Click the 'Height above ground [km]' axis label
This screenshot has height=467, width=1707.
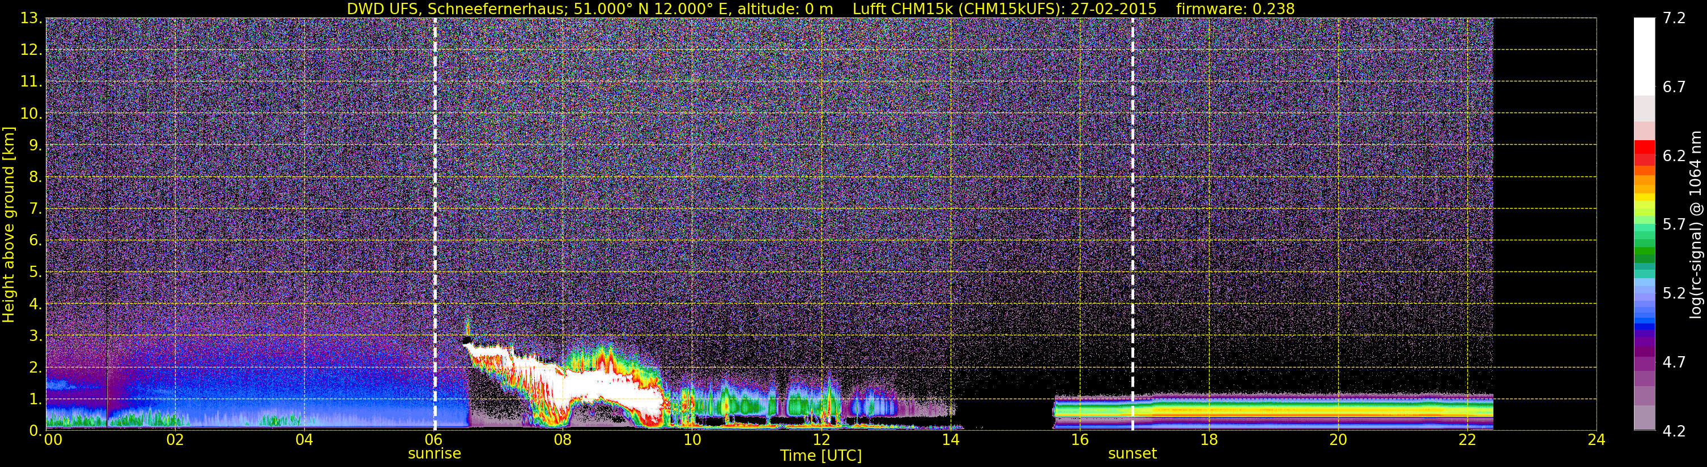pos(8,224)
